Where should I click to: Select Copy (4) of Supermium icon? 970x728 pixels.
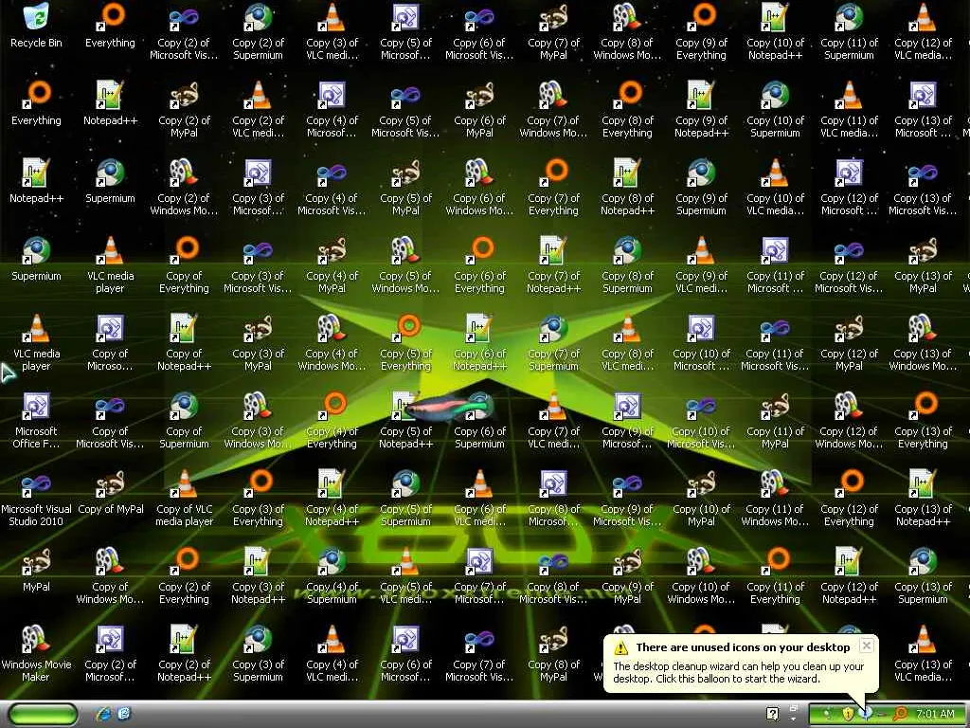332,575
